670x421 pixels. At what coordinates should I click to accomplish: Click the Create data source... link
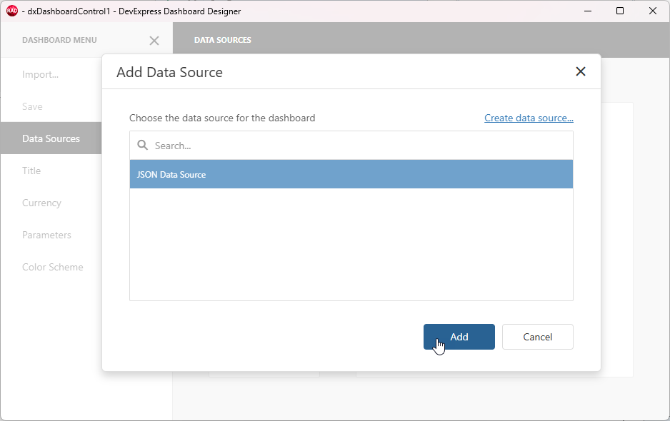point(529,118)
